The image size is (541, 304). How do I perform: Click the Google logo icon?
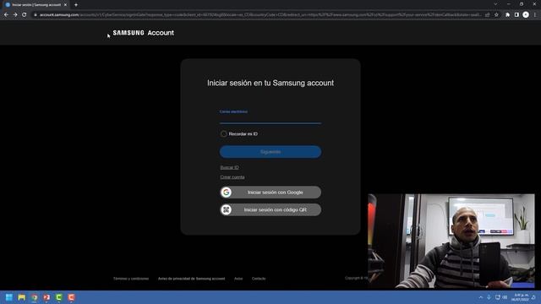click(x=227, y=193)
